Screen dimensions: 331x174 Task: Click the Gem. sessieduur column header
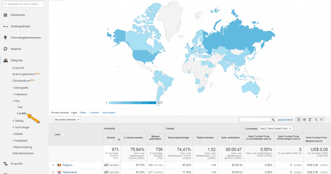pos(230,138)
